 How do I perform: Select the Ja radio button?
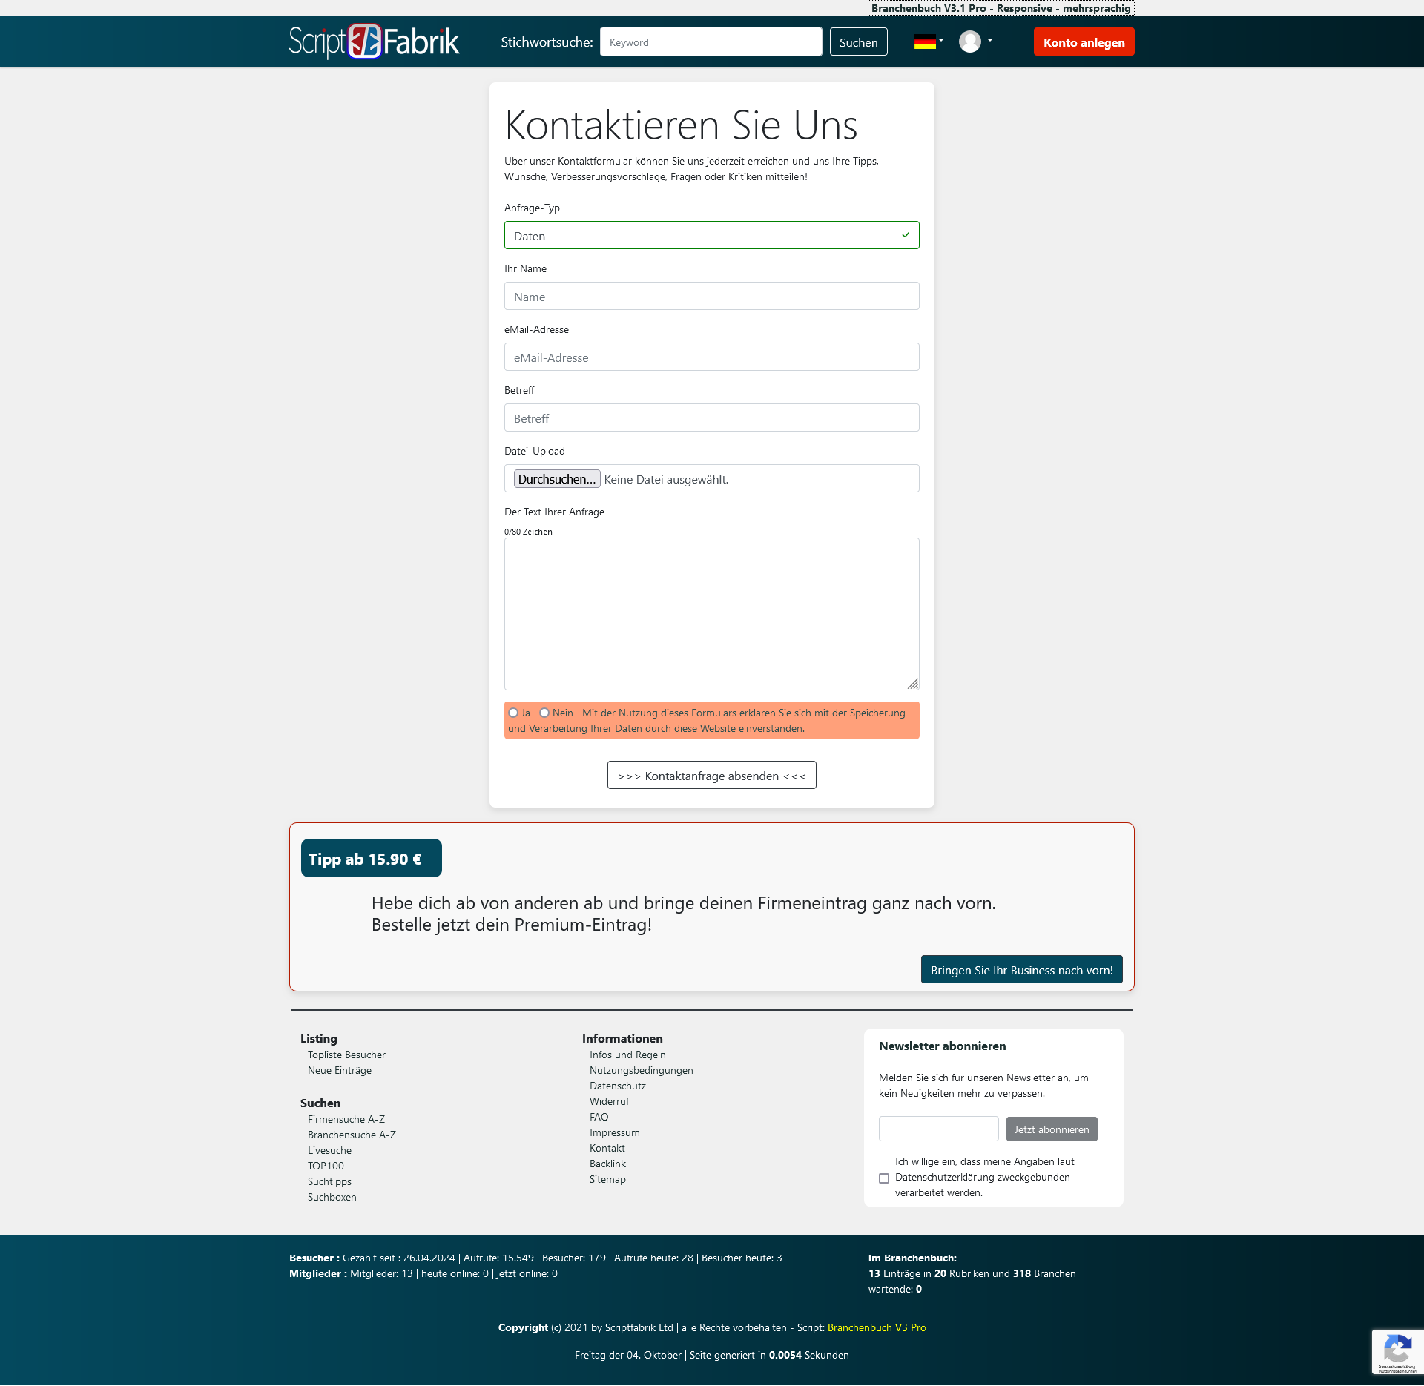(x=513, y=713)
